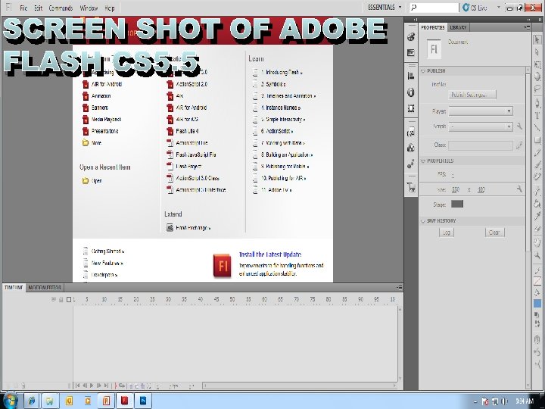Select the Pen tool
This screenshot has width=545, height=409.
pos(537,103)
